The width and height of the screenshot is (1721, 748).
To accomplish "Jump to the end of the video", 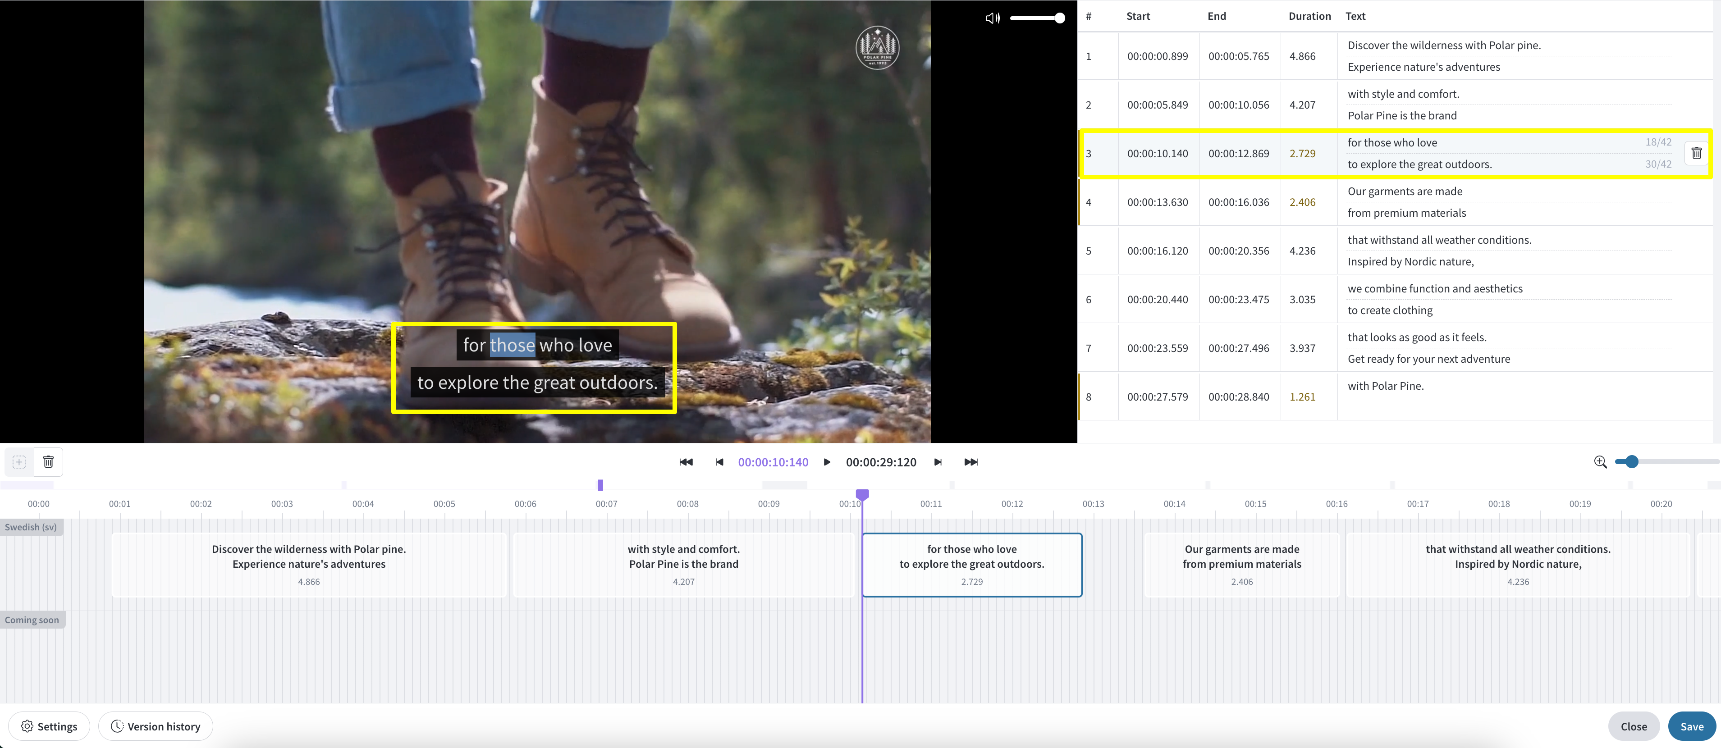I will 971,462.
